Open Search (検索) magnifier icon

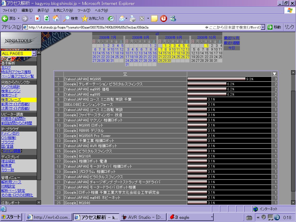[x=71, y=18]
